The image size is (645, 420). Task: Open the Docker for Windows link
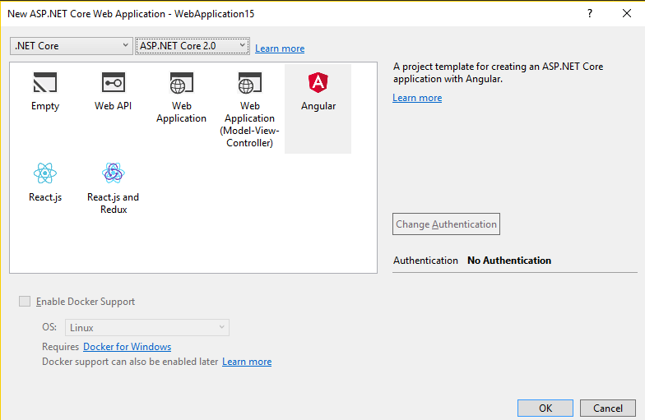pos(127,347)
